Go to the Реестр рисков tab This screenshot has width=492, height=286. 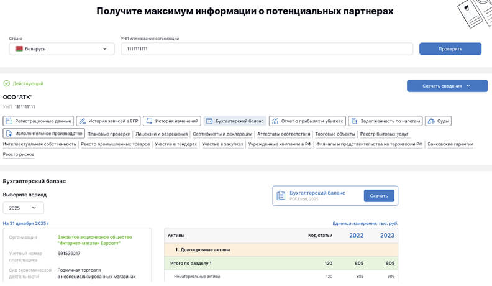tap(19, 154)
